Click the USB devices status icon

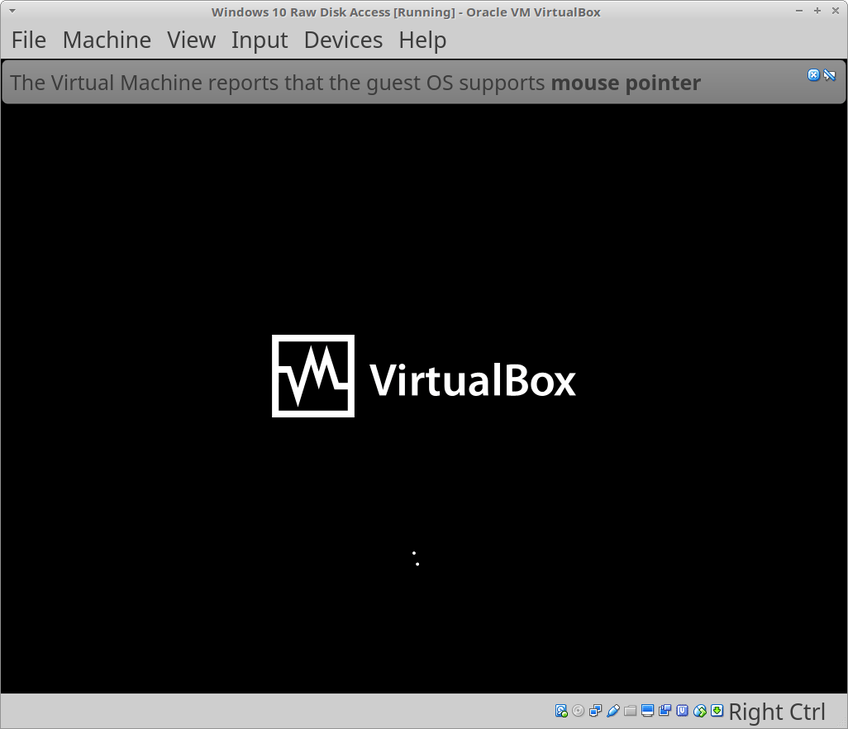(613, 711)
